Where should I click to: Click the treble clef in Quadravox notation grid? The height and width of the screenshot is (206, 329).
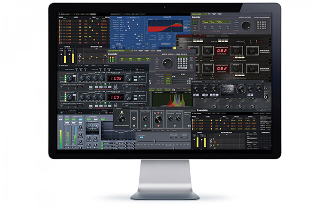click(211, 140)
